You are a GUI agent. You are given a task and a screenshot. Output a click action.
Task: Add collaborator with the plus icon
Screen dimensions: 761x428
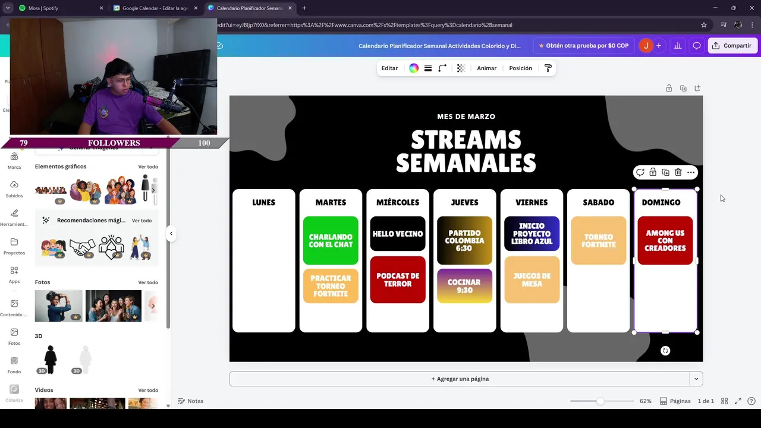[x=659, y=46]
